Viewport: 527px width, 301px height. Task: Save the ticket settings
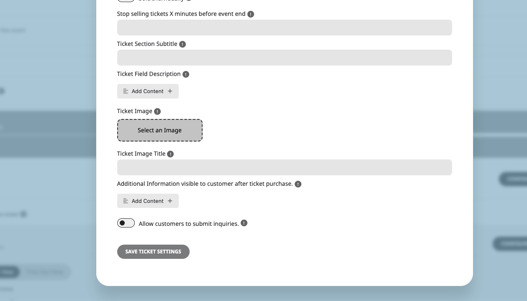pos(153,252)
